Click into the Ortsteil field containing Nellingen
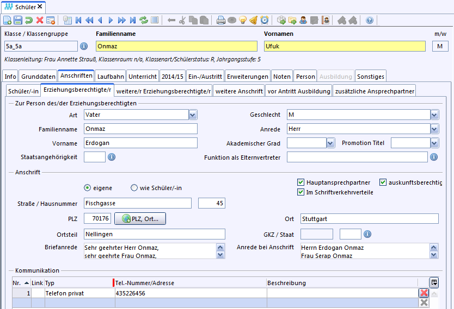 (x=154, y=234)
